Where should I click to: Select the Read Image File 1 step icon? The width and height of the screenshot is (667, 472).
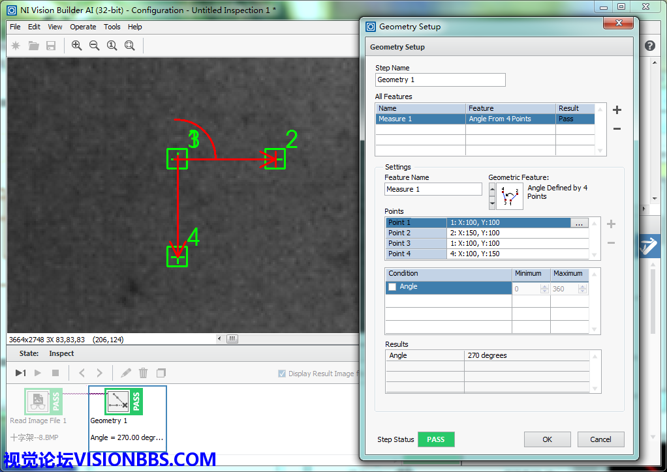click(x=43, y=401)
